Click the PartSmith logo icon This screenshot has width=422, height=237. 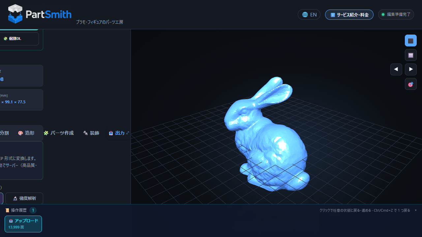point(15,14)
